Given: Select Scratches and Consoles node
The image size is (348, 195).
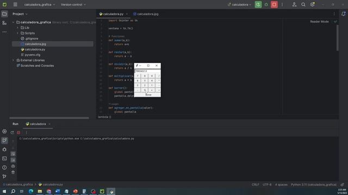Looking at the screenshot, I should [35, 66].
